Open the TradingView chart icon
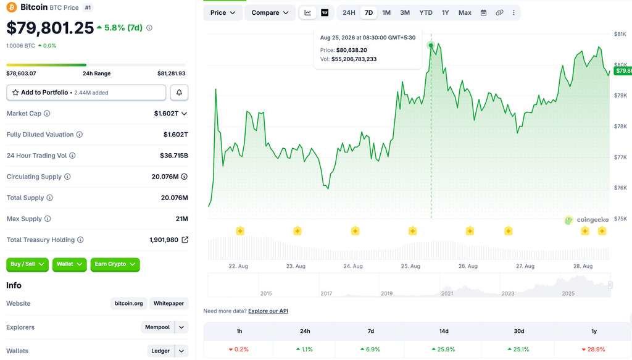 click(x=325, y=12)
